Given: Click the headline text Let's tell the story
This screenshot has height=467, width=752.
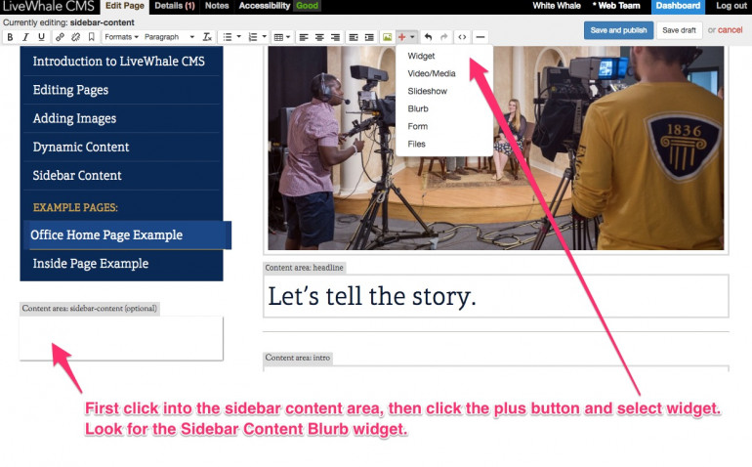Looking at the screenshot, I should pos(372,296).
